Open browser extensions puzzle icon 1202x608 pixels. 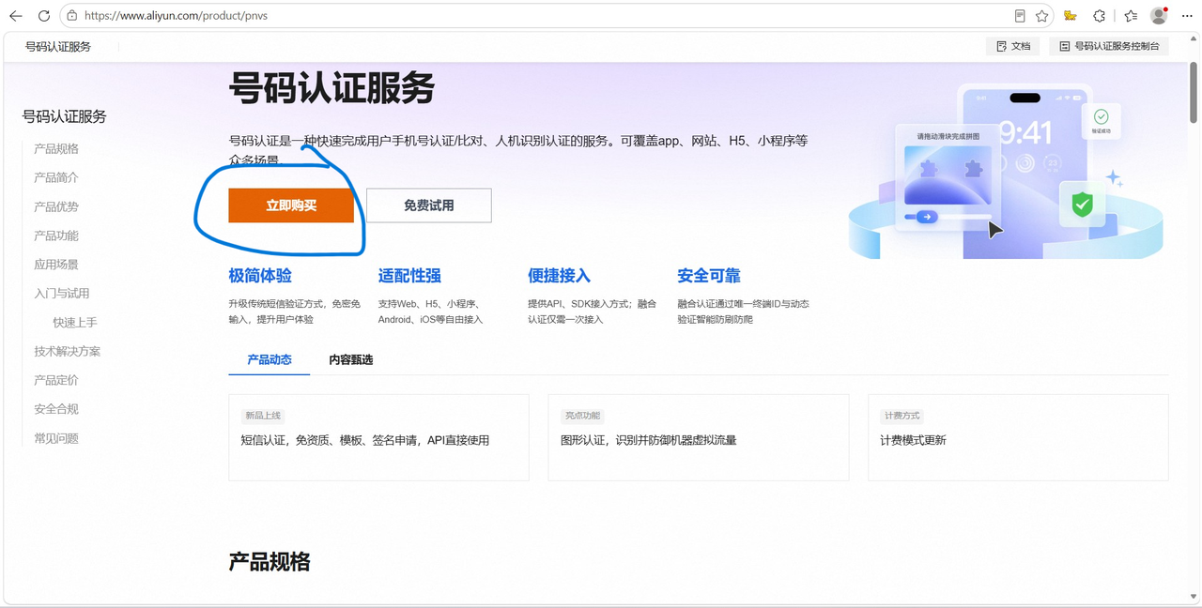(x=1100, y=16)
